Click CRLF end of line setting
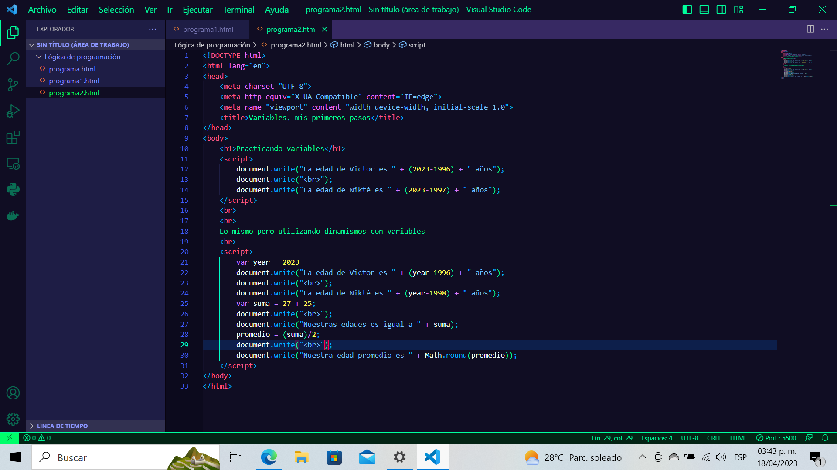The height and width of the screenshot is (470, 837). [714, 438]
